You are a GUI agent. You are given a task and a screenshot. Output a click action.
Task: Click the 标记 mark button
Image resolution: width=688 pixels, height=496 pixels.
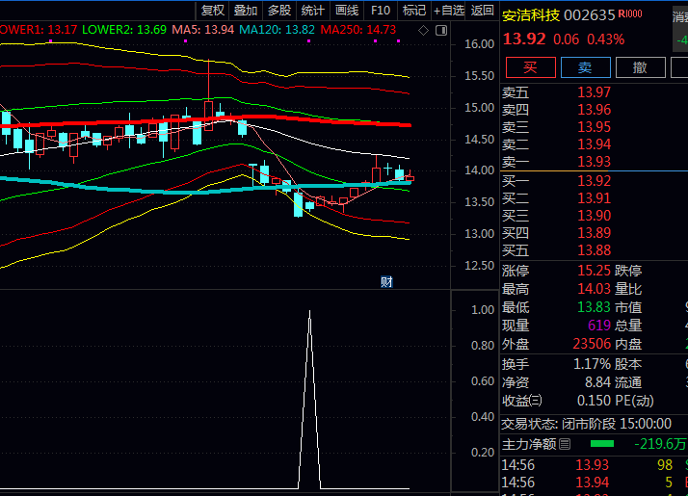[413, 11]
